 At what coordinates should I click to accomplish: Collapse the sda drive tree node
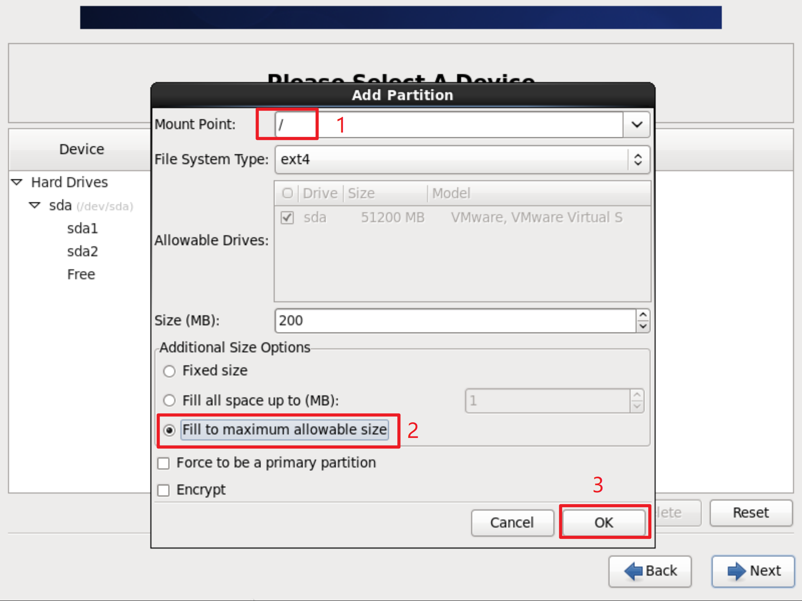(35, 205)
